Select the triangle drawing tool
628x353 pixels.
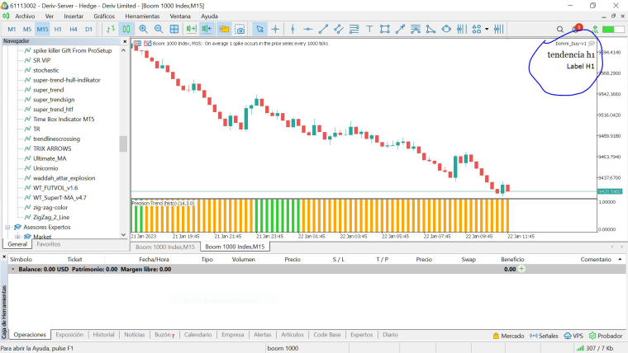coord(431,29)
